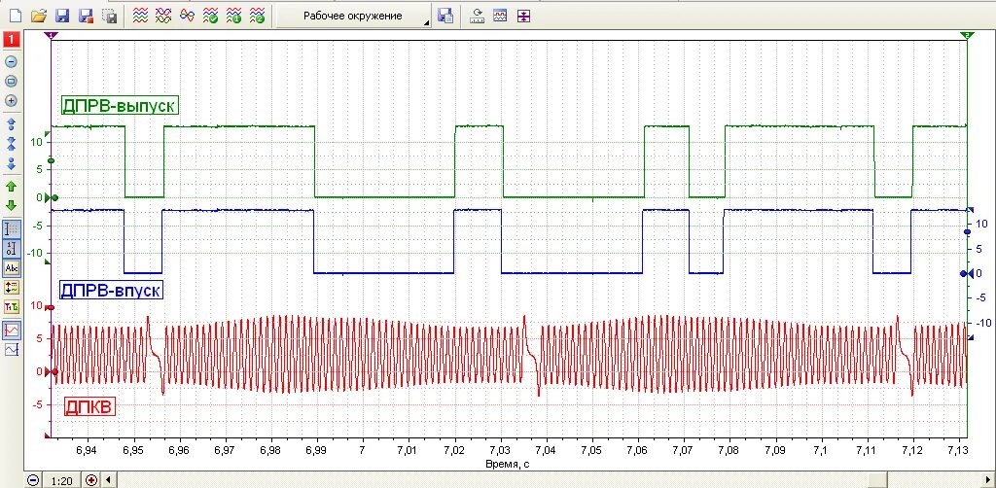Click the 1:20 time scale indicator
This screenshot has height=488, width=996.
click(x=61, y=481)
